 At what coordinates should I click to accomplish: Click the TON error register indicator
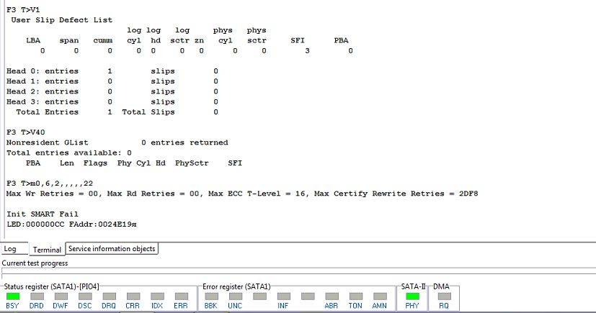coord(356,296)
